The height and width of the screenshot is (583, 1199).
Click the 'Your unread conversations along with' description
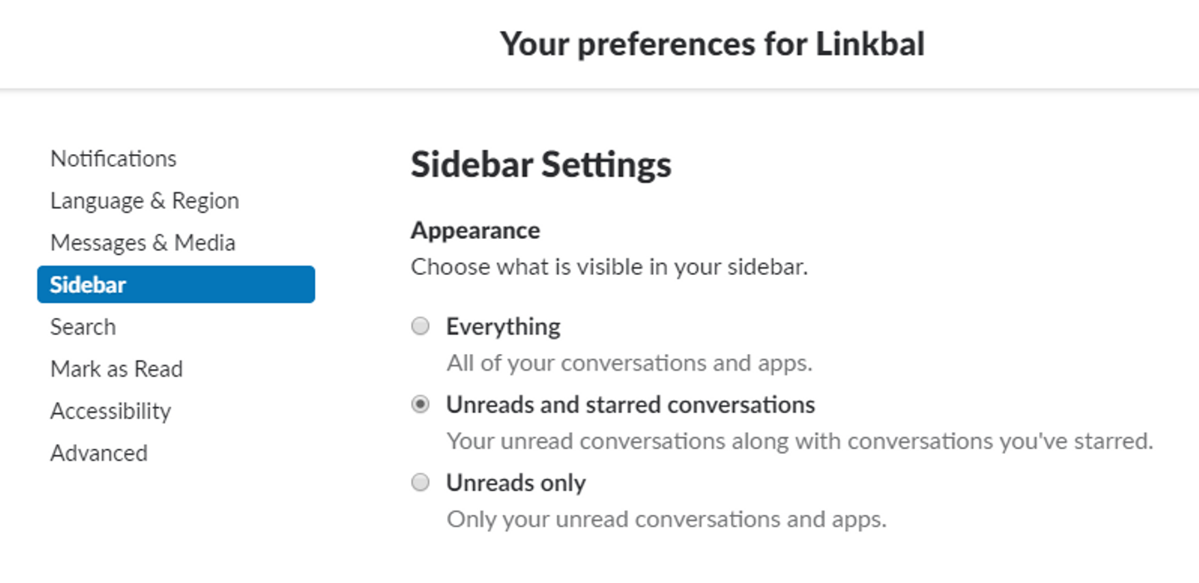tap(799, 441)
